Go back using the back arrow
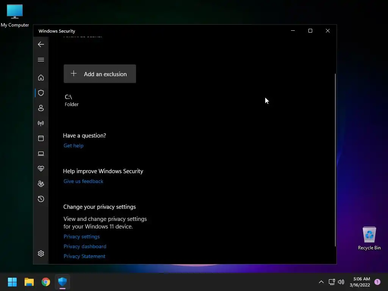388x291 pixels. point(41,44)
